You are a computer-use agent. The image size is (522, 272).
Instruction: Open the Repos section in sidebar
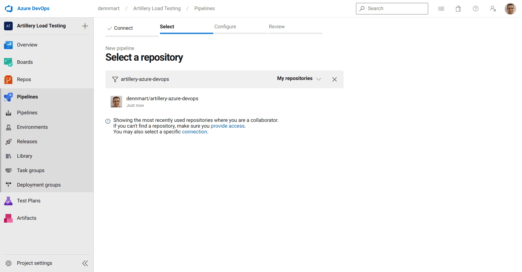pos(24,79)
